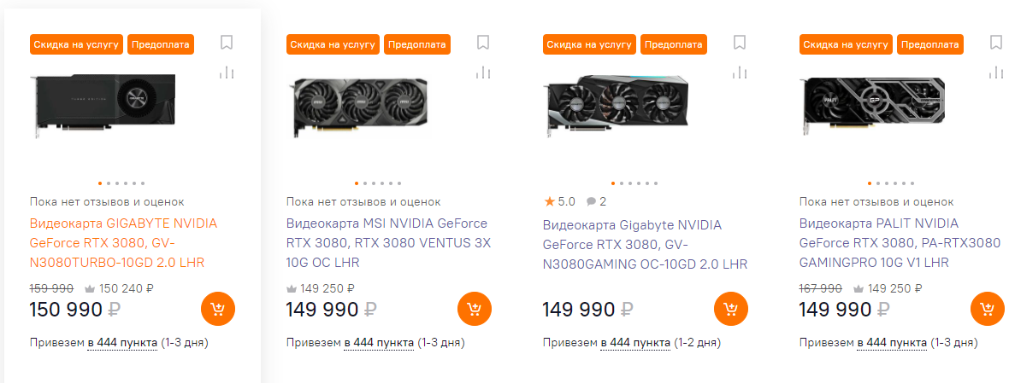This screenshot has height=383, width=1009.
Task: Show 444 pickup points for GIGABYTE TURBO
Action: [x=123, y=344]
